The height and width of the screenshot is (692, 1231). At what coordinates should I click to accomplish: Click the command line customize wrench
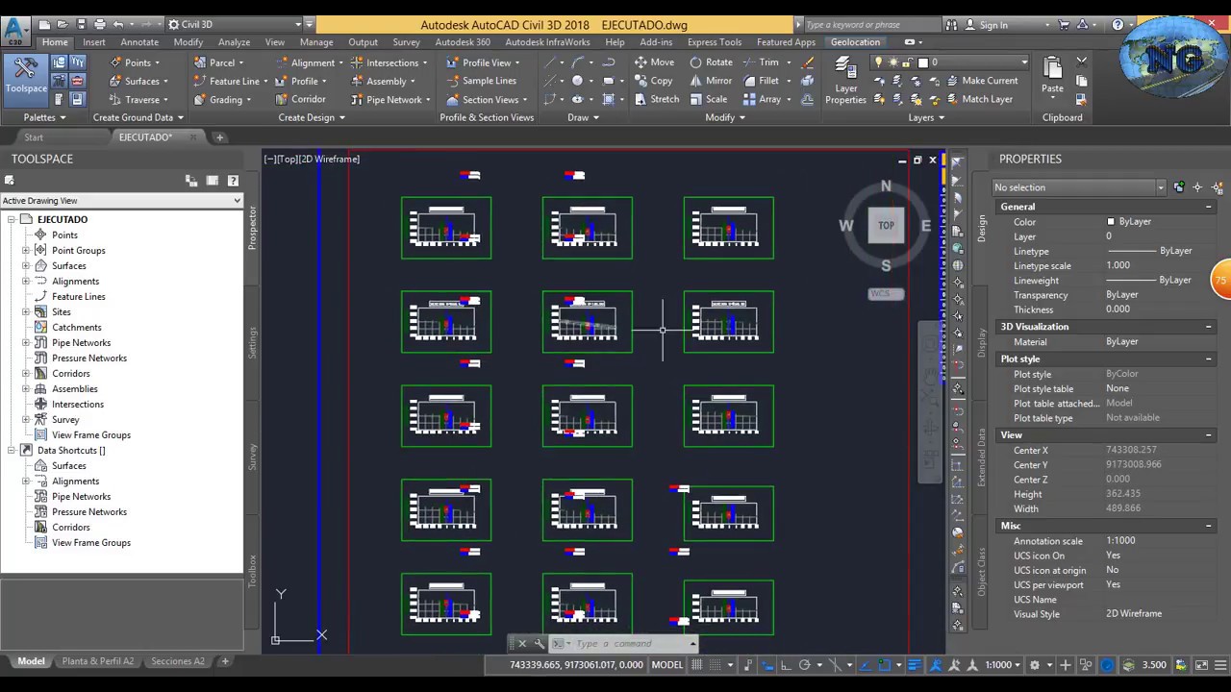pos(539,643)
